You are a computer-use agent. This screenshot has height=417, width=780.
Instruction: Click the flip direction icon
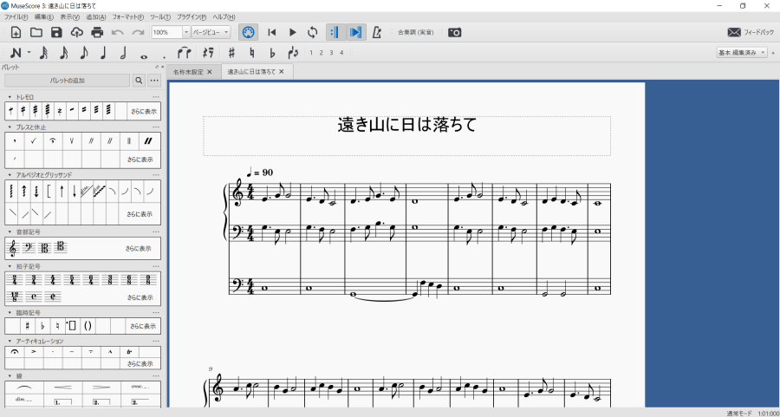click(x=293, y=52)
